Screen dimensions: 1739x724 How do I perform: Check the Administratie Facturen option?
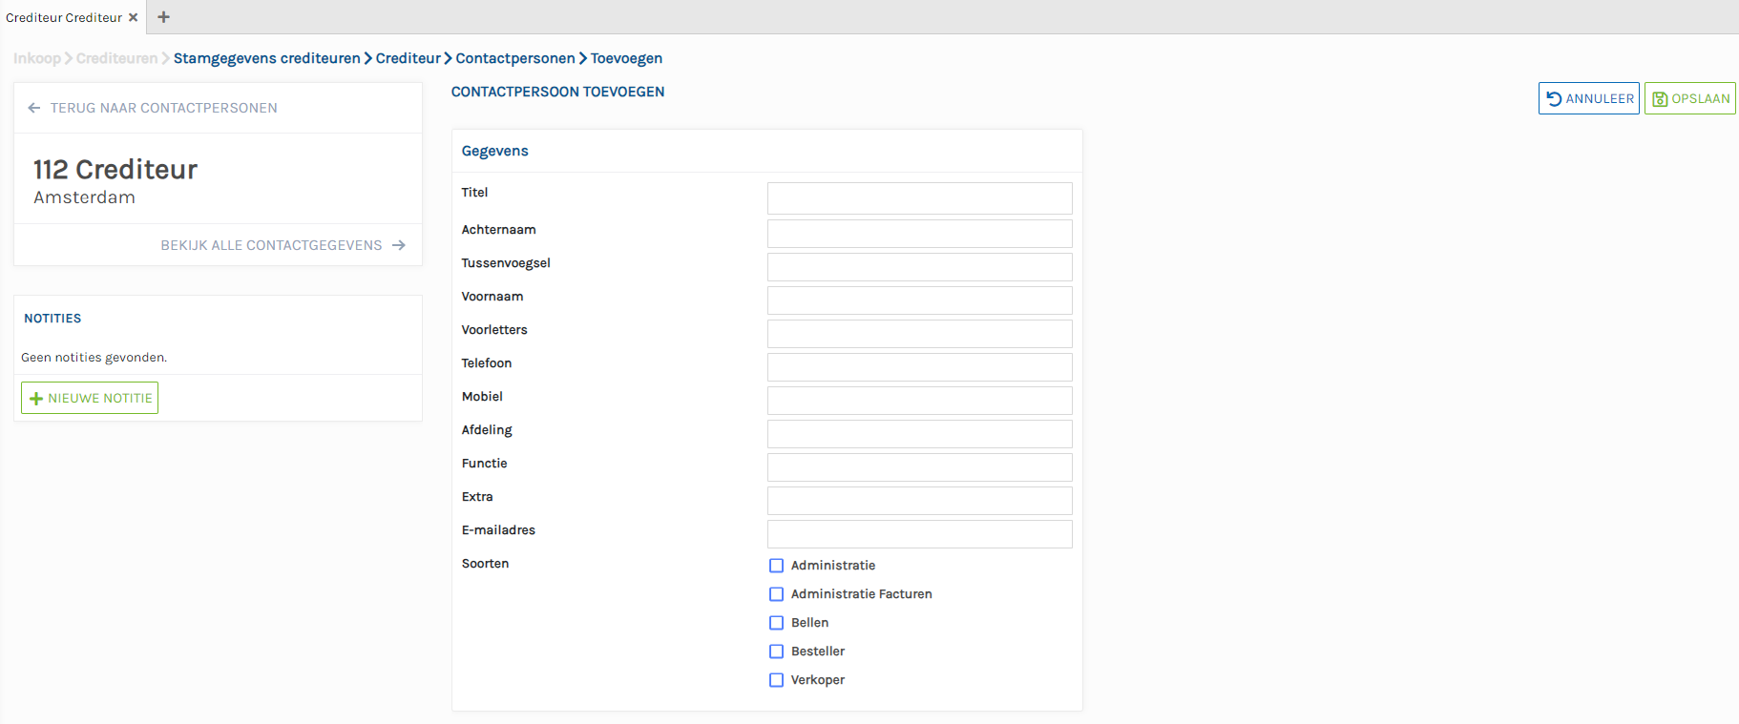click(x=776, y=594)
